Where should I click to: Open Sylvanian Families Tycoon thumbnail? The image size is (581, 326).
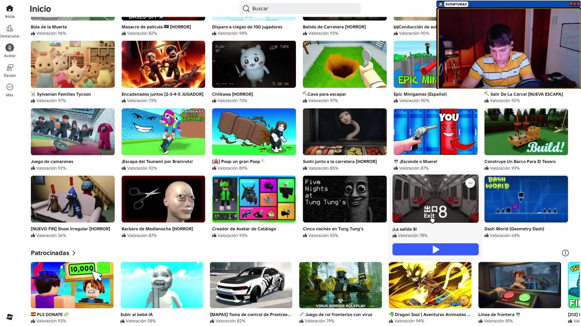point(73,64)
